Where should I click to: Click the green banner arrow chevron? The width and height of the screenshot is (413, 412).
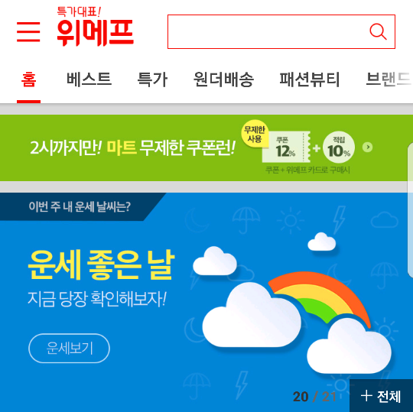[x=367, y=148]
